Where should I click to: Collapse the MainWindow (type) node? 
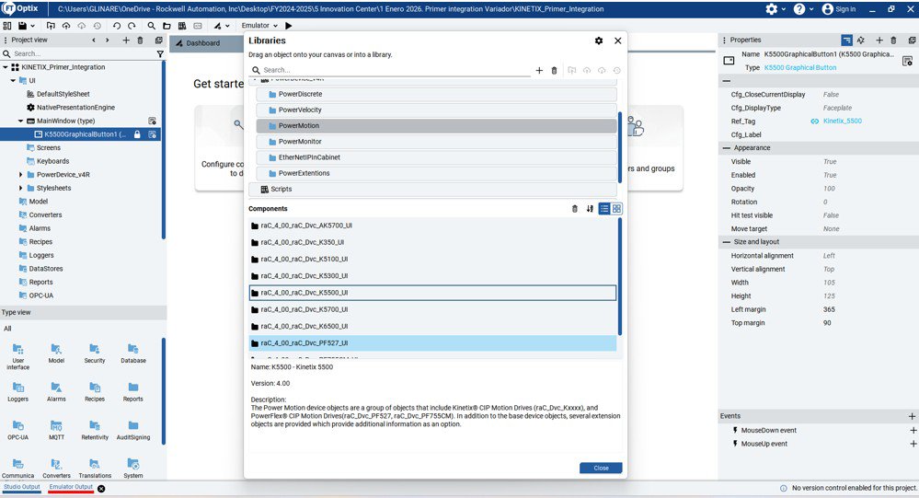click(x=20, y=121)
